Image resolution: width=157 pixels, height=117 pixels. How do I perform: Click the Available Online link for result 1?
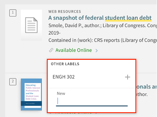point(74,50)
